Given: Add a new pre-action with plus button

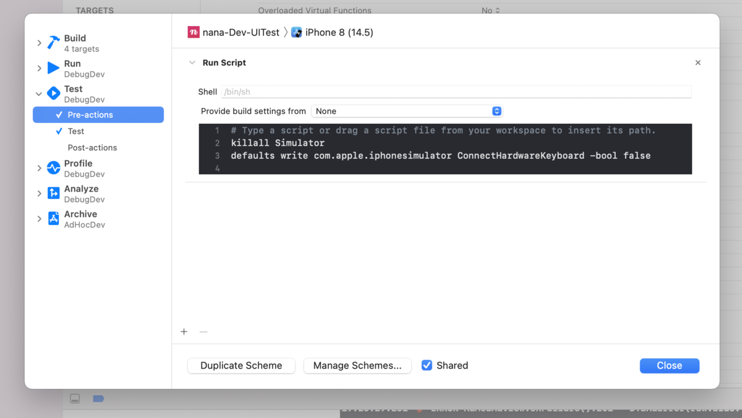Looking at the screenshot, I should [x=184, y=331].
